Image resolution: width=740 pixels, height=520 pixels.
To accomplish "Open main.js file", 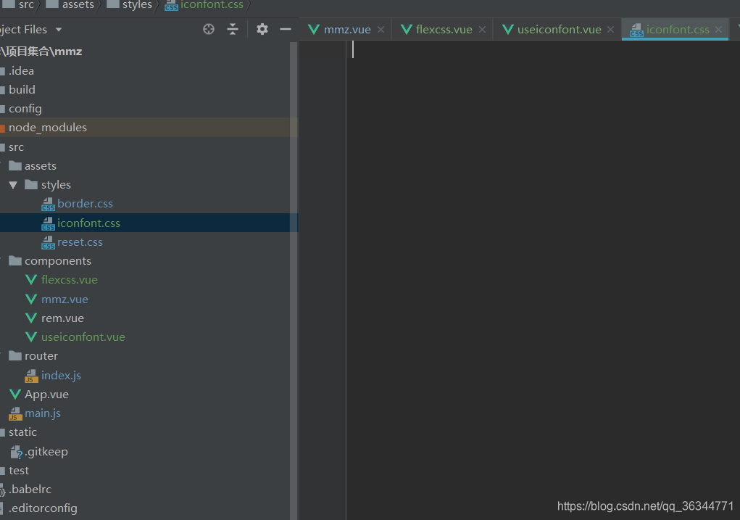I will point(43,413).
